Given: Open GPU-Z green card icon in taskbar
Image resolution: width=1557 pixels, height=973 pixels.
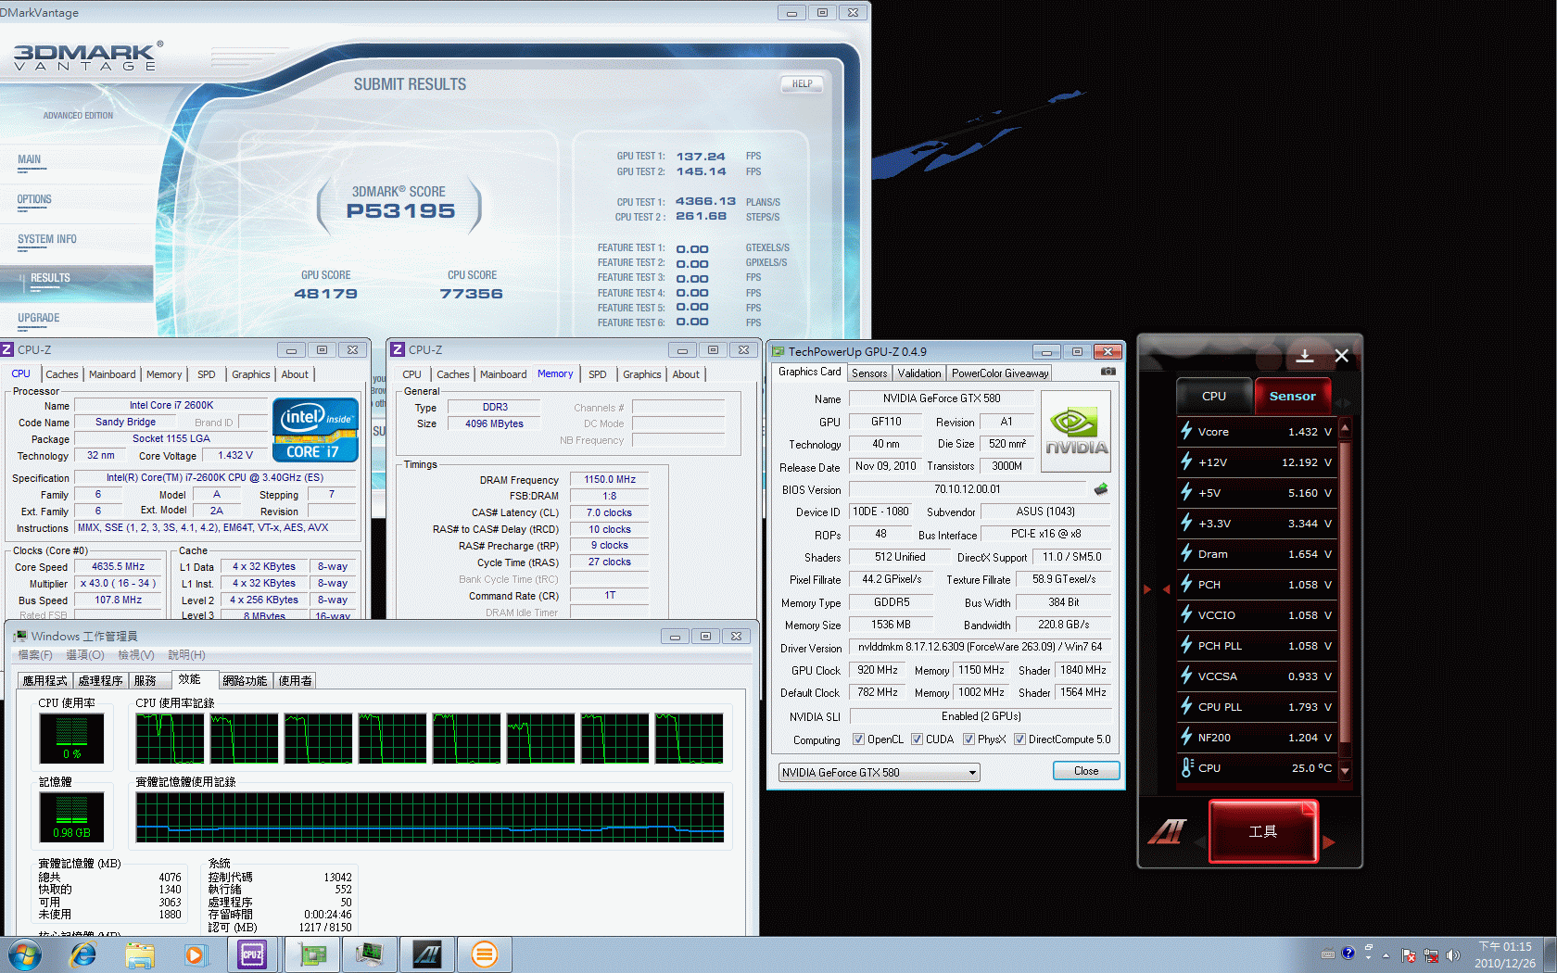Looking at the screenshot, I should (312, 954).
